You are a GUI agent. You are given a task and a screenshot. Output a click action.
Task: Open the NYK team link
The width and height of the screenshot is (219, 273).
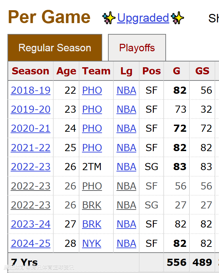pyautogui.click(x=92, y=243)
